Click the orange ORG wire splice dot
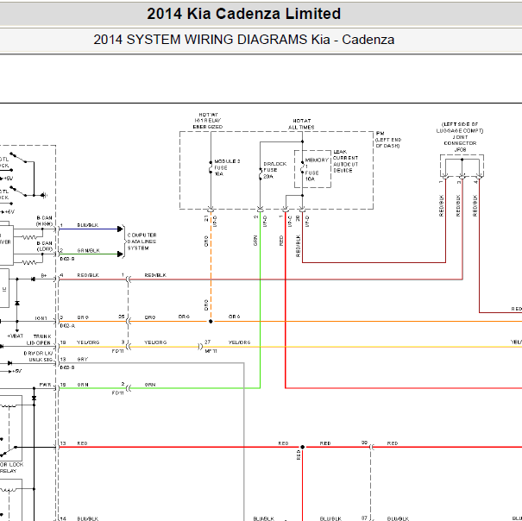 coord(211,322)
